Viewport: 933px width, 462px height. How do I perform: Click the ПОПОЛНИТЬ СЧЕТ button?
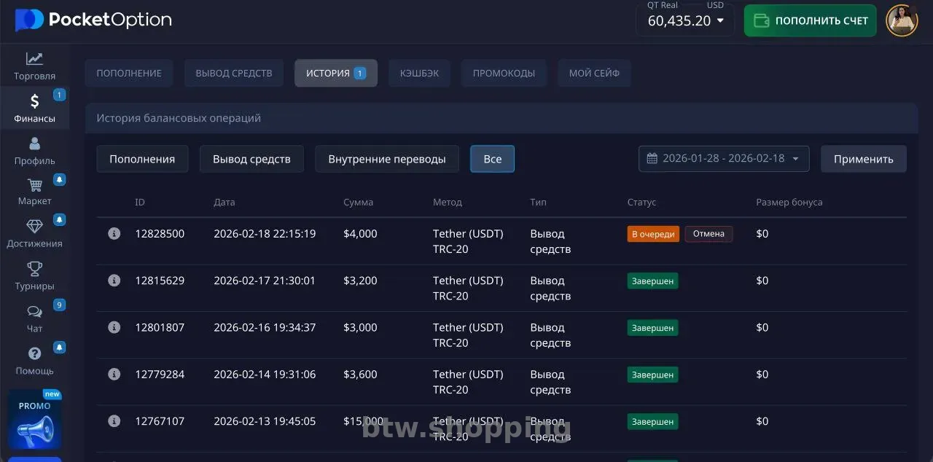click(x=810, y=20)
